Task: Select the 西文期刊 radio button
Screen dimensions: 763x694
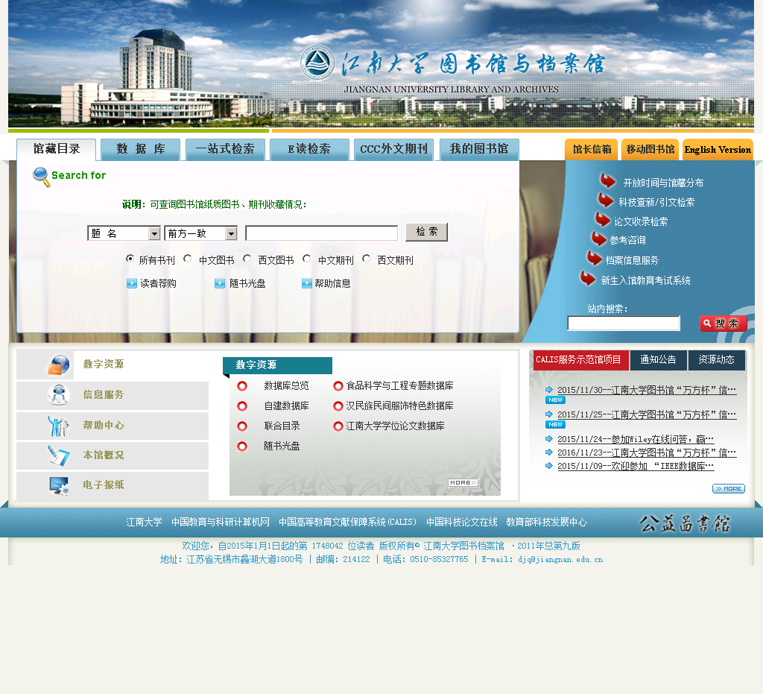Action: [x=367, y=259]
